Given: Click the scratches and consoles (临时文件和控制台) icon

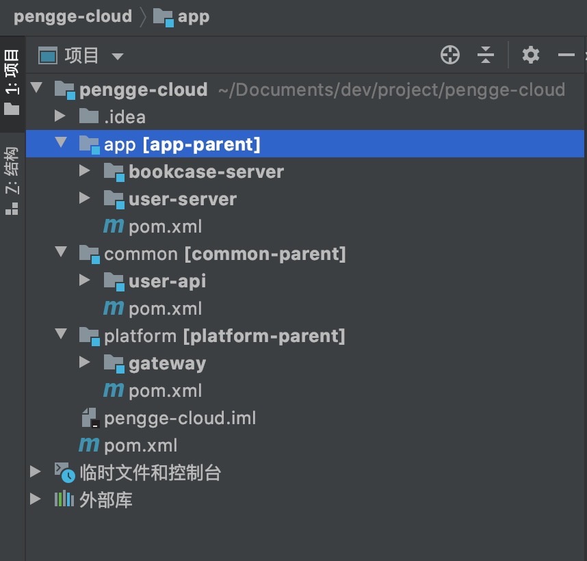Looking at the screenshot, I should tap(64, 473).
